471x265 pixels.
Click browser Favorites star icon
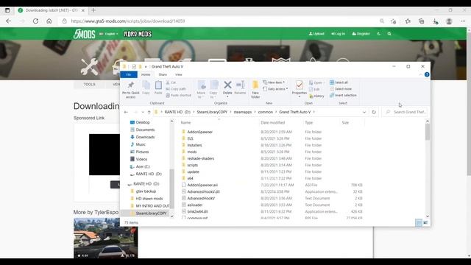point(408,21)
